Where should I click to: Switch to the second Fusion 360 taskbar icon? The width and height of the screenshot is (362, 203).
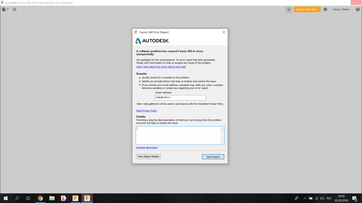pos(87,198)
